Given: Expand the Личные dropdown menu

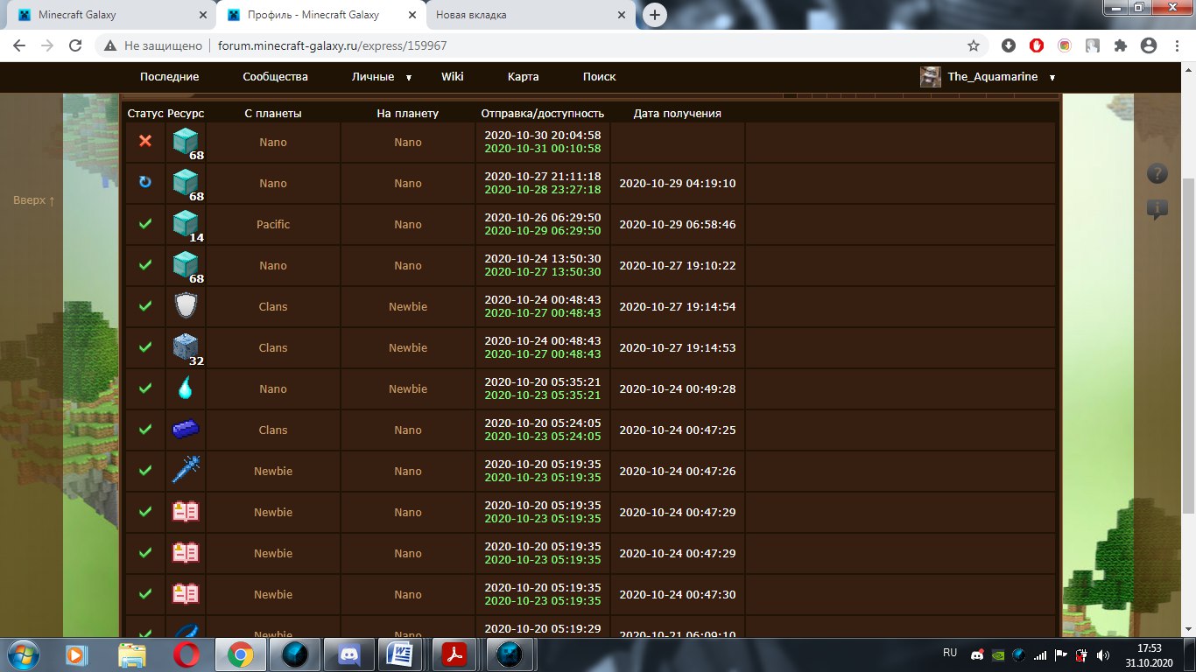Looking at the screenshot, I should click(x=382, y=77).
